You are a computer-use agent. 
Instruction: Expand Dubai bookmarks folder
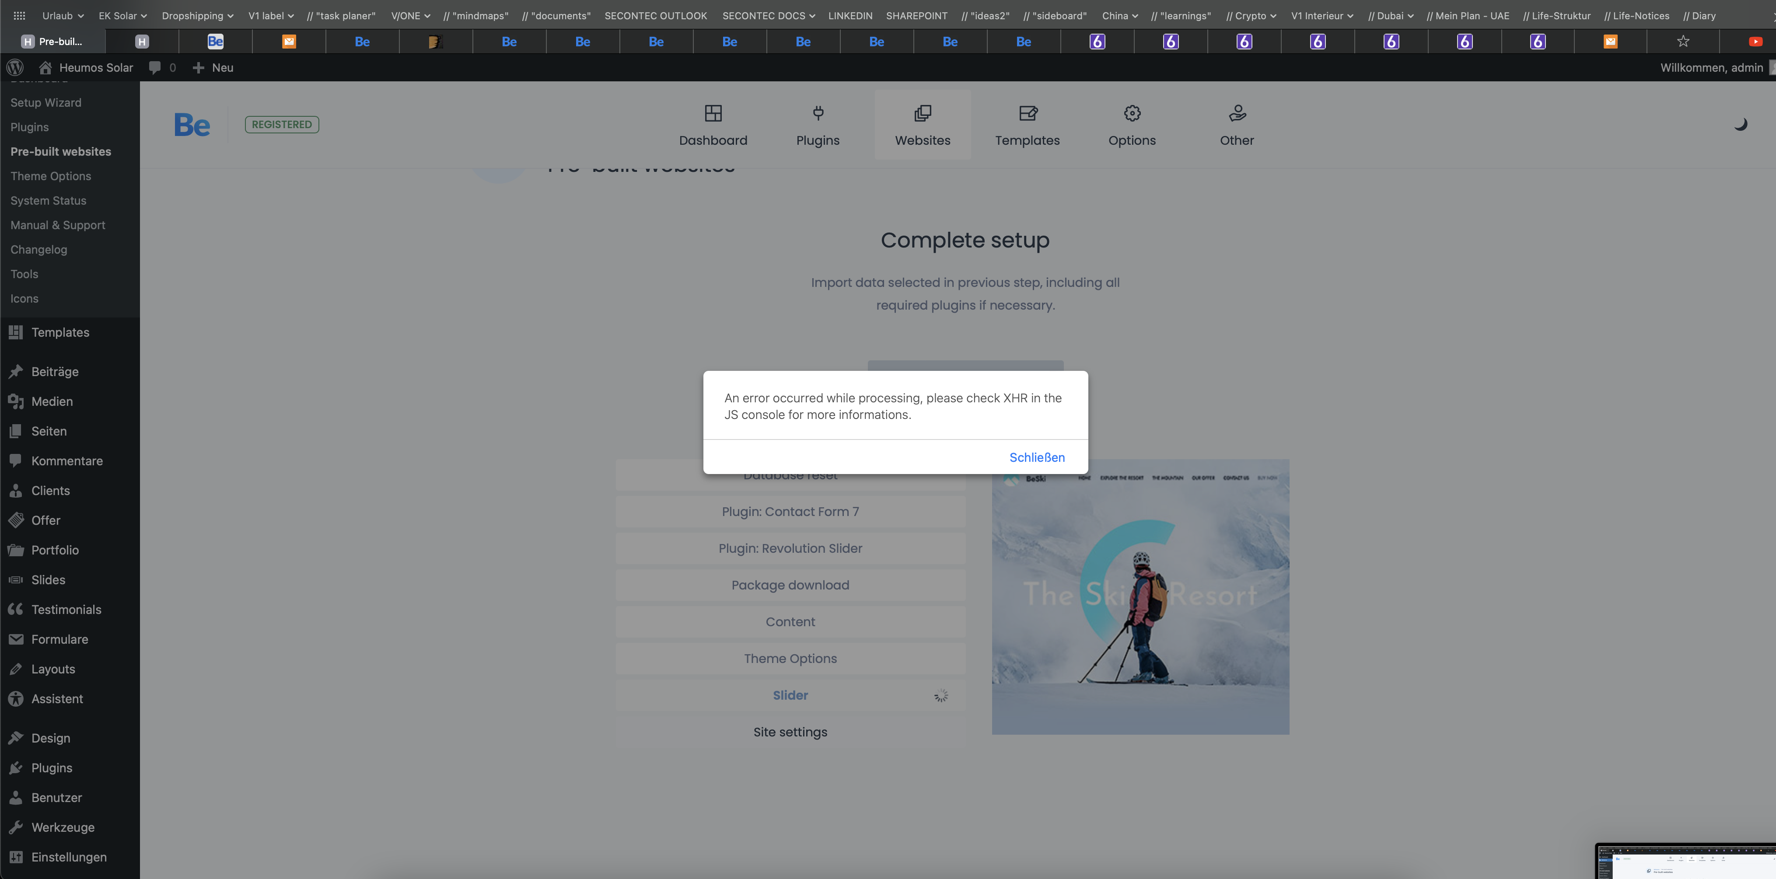[1391, 15]
